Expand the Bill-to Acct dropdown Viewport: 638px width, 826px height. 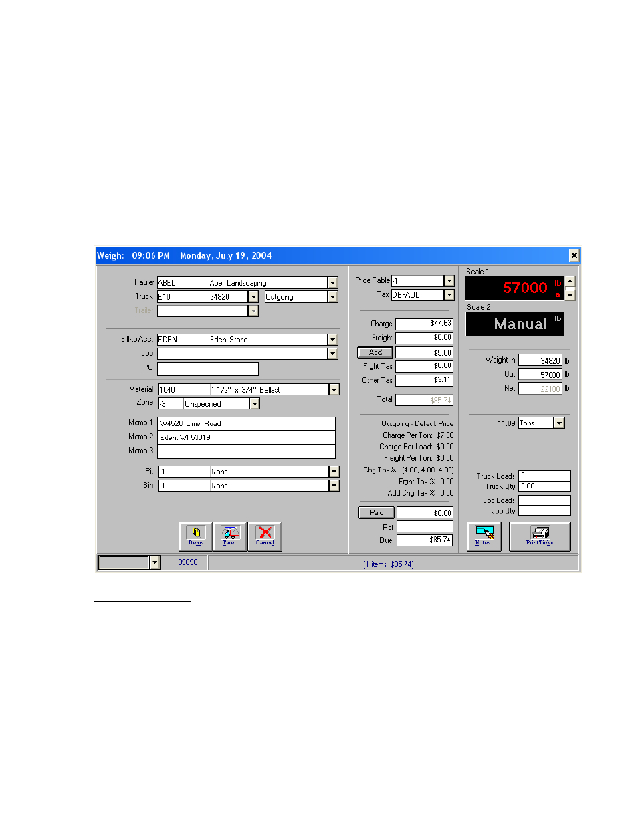click(332, 340)
